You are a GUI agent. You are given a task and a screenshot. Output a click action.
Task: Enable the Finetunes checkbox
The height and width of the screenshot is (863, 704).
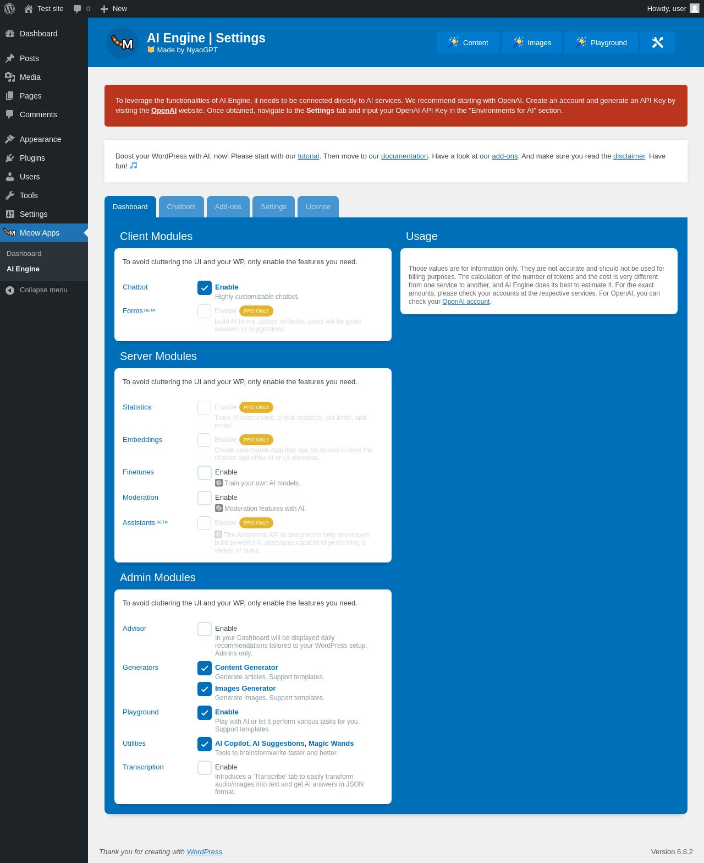coord(205,473)
